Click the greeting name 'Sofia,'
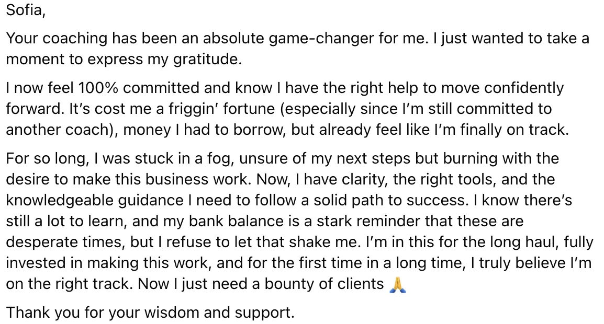Image resolution: width=604 pixels, height=324 pixels. point(26,10)
